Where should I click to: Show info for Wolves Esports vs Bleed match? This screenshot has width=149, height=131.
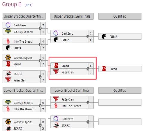[x=40, y=61]
